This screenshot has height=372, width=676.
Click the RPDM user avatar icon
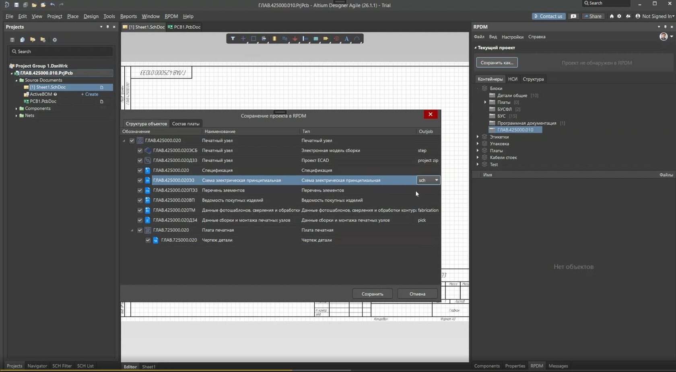[x=664, y=37]
